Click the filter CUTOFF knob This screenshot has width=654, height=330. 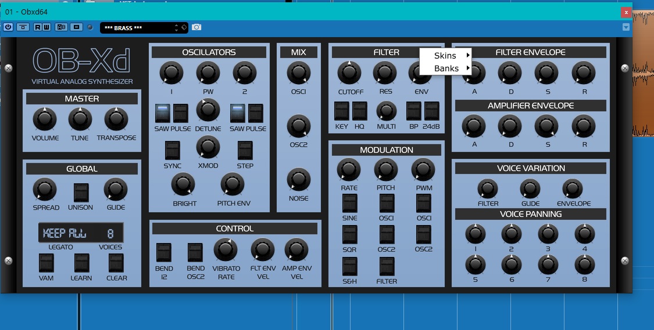[x=349, y=73]
